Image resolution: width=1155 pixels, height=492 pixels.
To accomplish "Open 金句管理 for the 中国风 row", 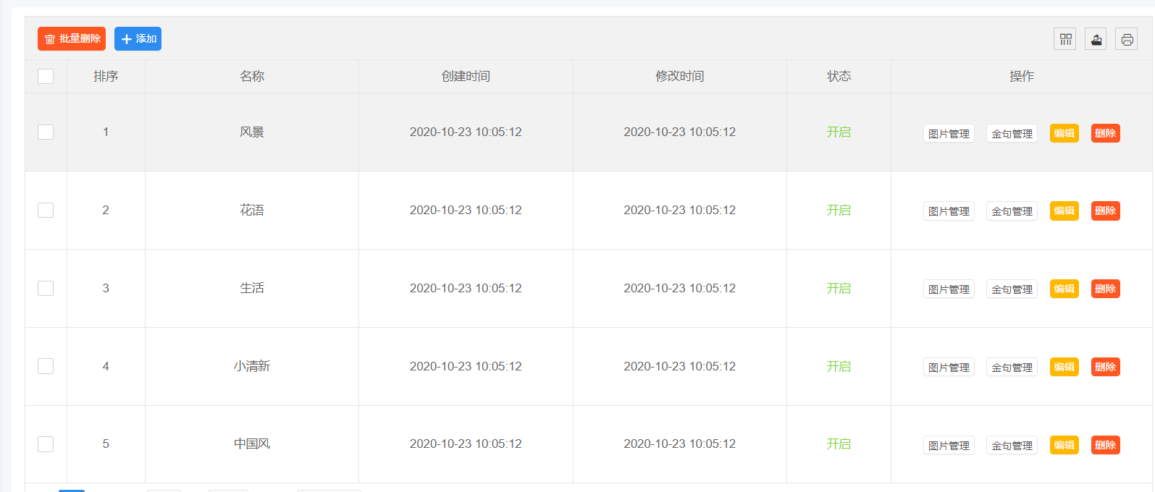I will coord(1012,446).
